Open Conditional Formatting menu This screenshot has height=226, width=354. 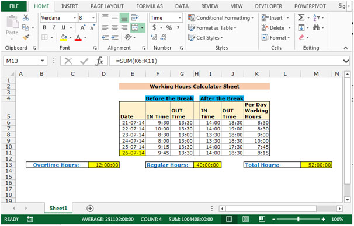point(221,18)
